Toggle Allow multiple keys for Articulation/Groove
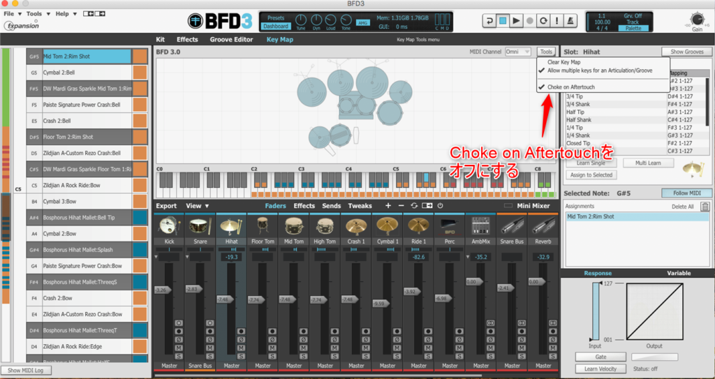 [600, 71]
